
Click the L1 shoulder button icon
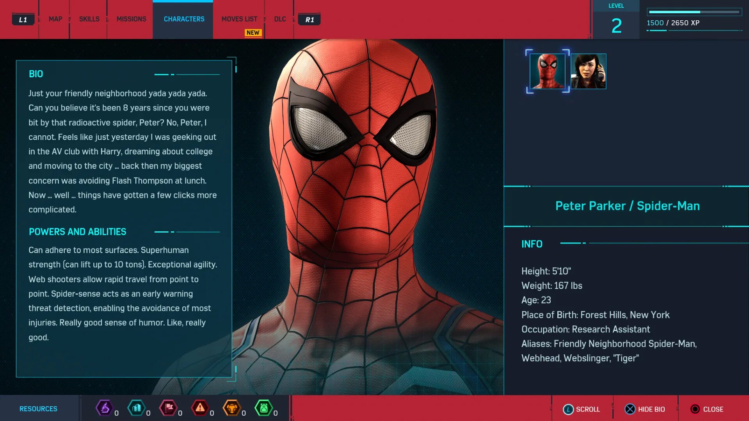click(x=23, y=20)
